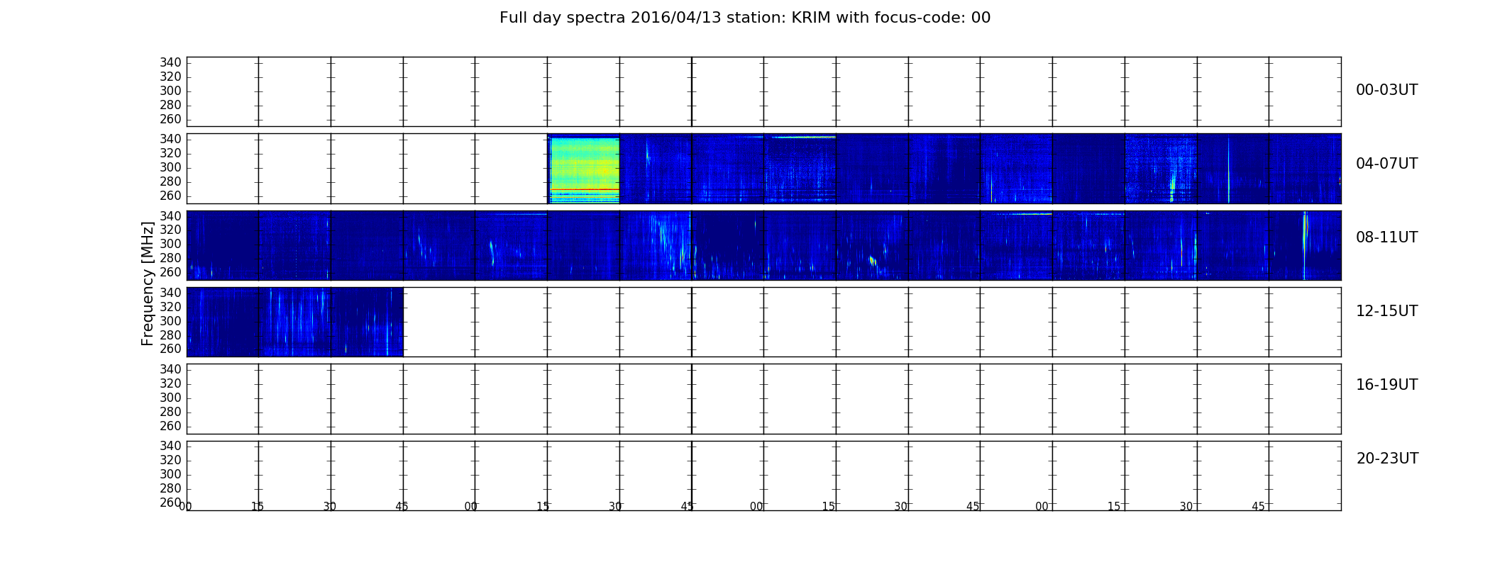Select the '12-15UT' panel label

pyautogui.click(x=1386, y=311)
